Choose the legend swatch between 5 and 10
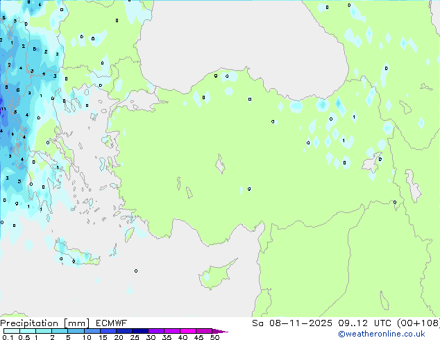 (x=76, y=332)
